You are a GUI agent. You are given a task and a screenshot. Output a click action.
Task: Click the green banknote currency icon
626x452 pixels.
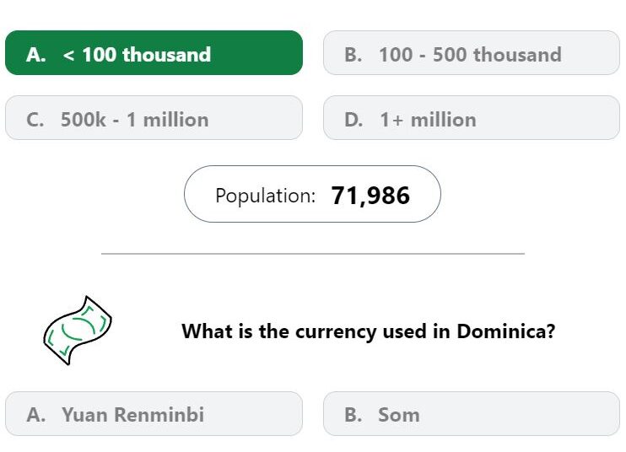coord(78,331)
